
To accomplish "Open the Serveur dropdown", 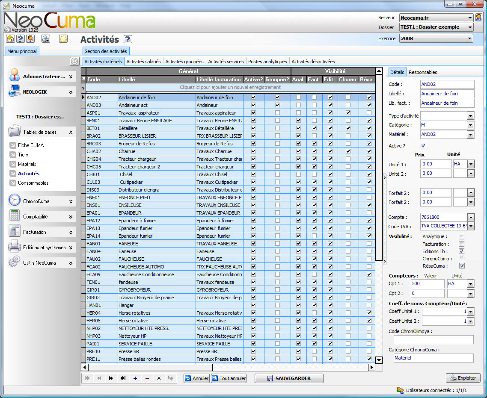I will [469, 18].
